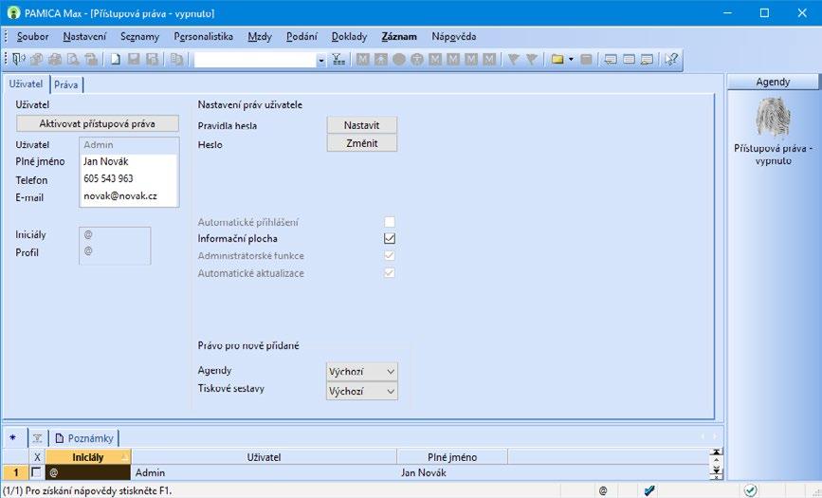Open the Personalistika menu
Screen dimensions: 822x498
click(204, 36)
